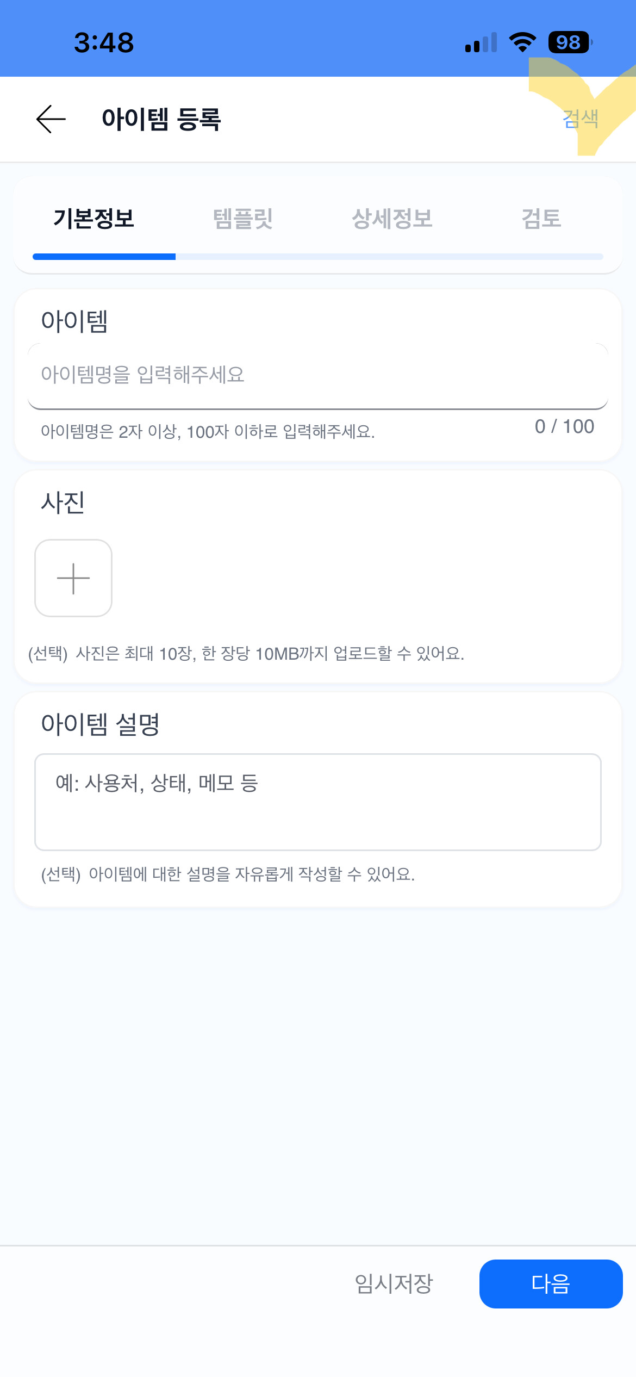The height and width of the screenshot is (1377, 636).
Task: Select the 기본정보 tab
Action: pyautogui.click(x=94, y=219)
